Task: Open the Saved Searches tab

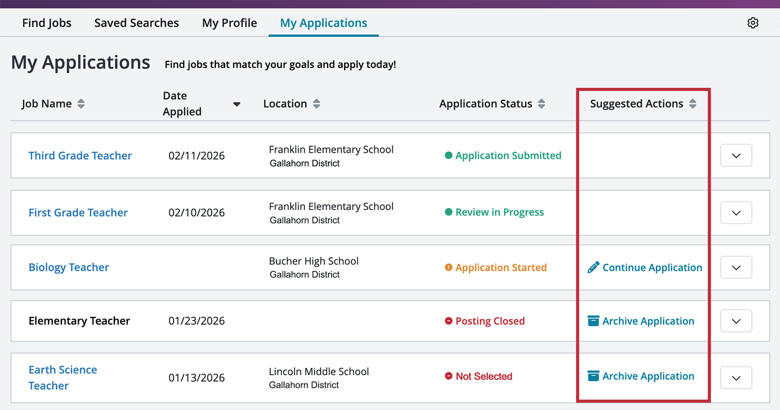Action: 137,23
